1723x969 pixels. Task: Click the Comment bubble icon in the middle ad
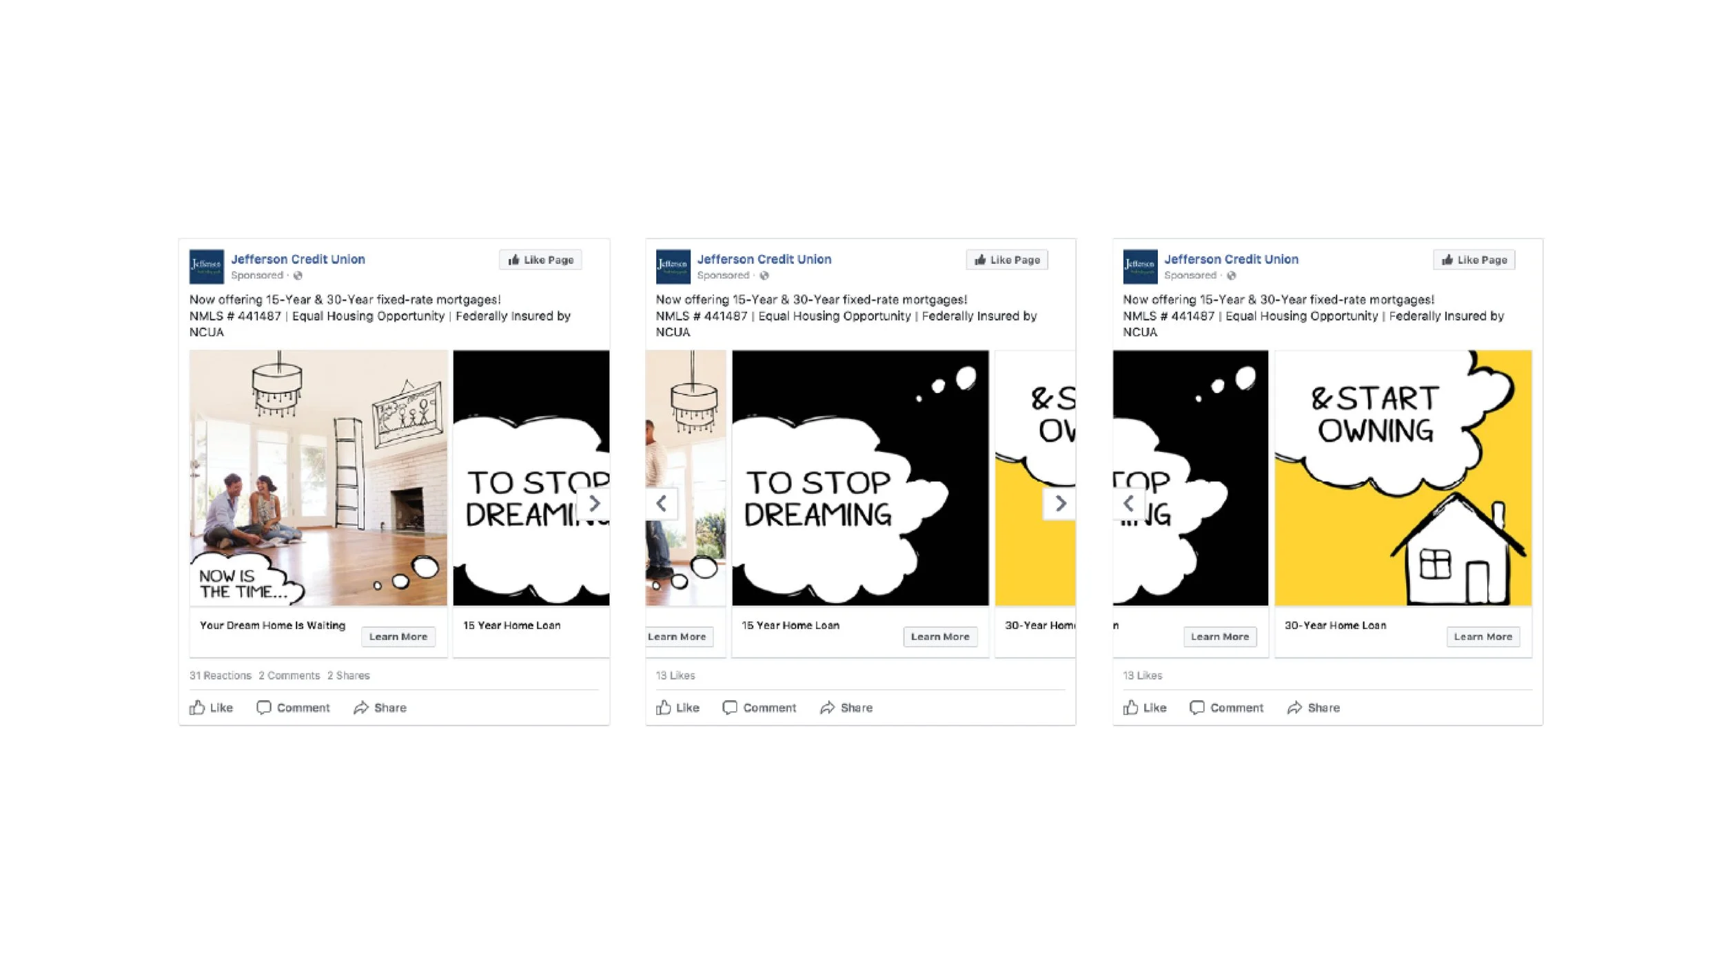click(729, 708)
